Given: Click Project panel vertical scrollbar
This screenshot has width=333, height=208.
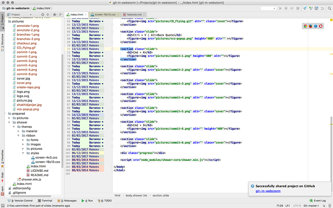Looking at the screenshot, I should pos(62,110).
